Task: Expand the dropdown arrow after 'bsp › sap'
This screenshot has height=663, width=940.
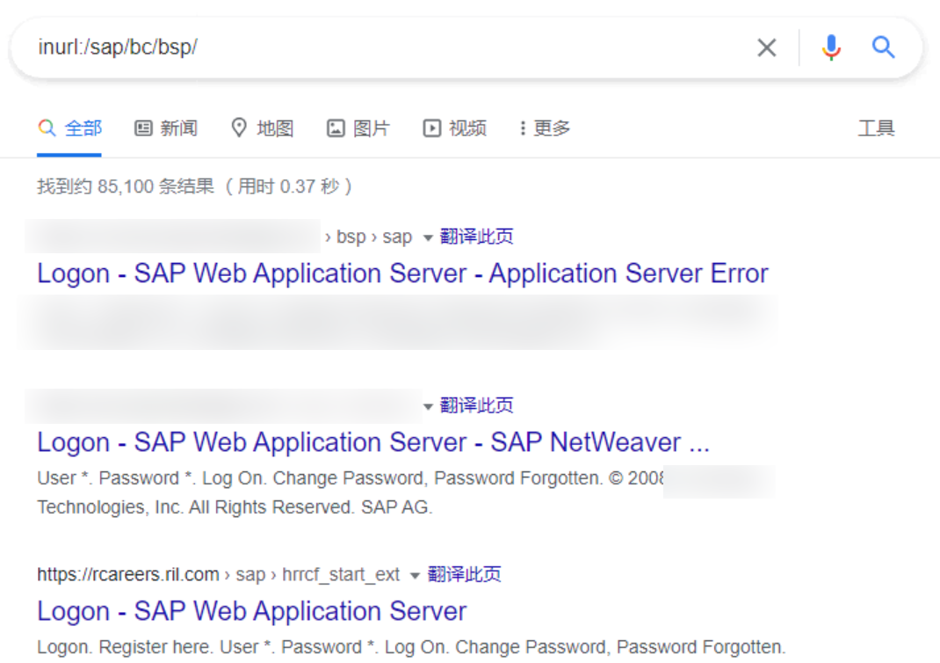Action: [x=428, y=237]
